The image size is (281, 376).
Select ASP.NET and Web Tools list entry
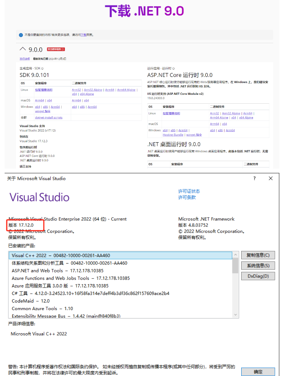pyautogui.click(x=120, y=271)
